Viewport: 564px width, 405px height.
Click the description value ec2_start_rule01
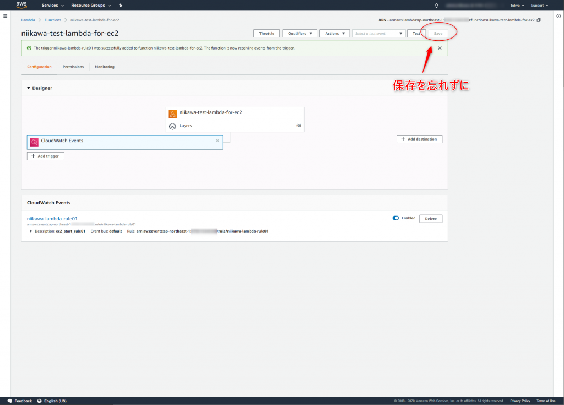pos(70,231)
